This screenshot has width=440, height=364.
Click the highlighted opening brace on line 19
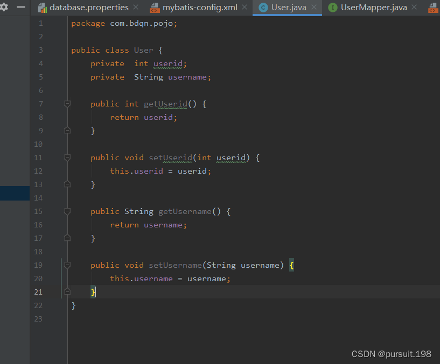292,266
